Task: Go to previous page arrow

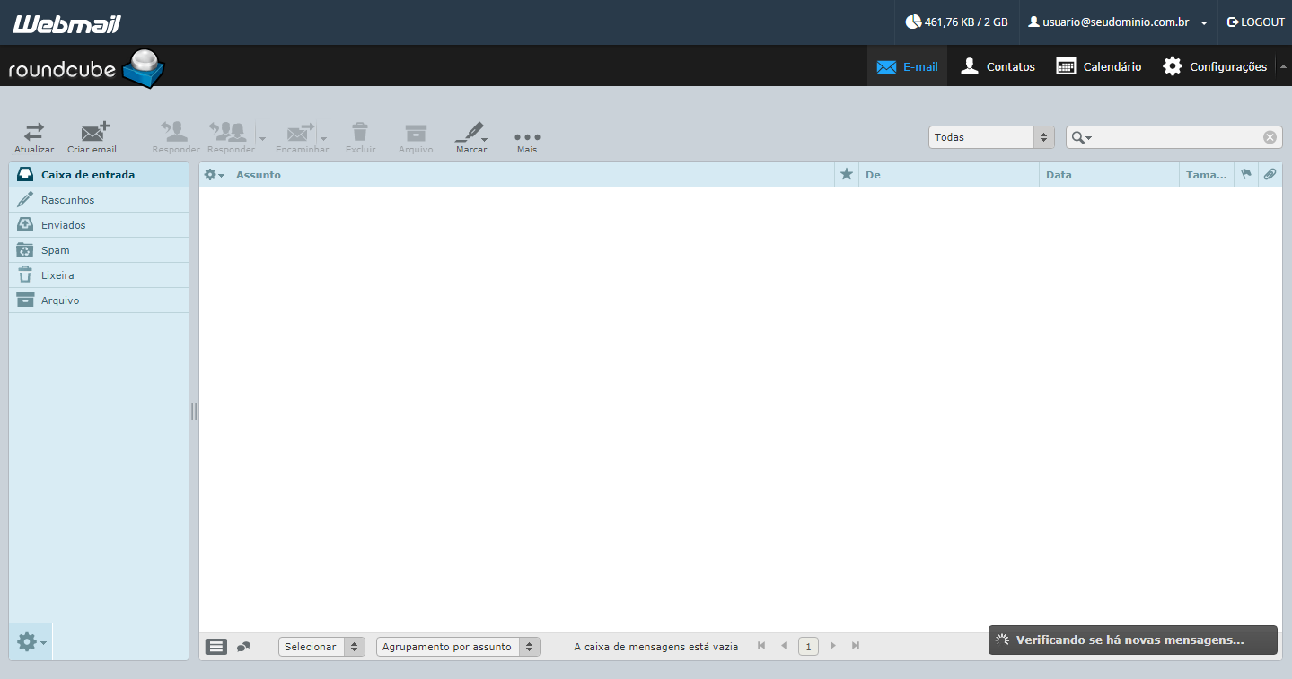Action: coord(784,646)
